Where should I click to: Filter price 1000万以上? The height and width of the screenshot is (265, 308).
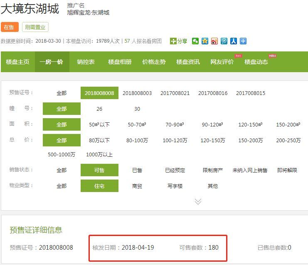coord(99,154)
